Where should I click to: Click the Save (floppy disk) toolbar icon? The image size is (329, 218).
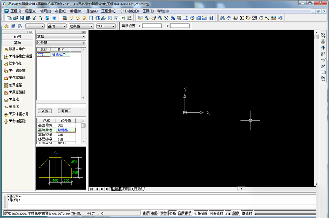coord(21,18)
